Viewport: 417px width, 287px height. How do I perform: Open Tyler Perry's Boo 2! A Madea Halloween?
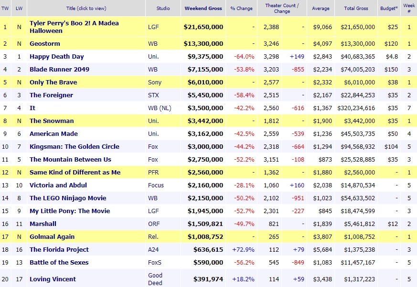74,27
